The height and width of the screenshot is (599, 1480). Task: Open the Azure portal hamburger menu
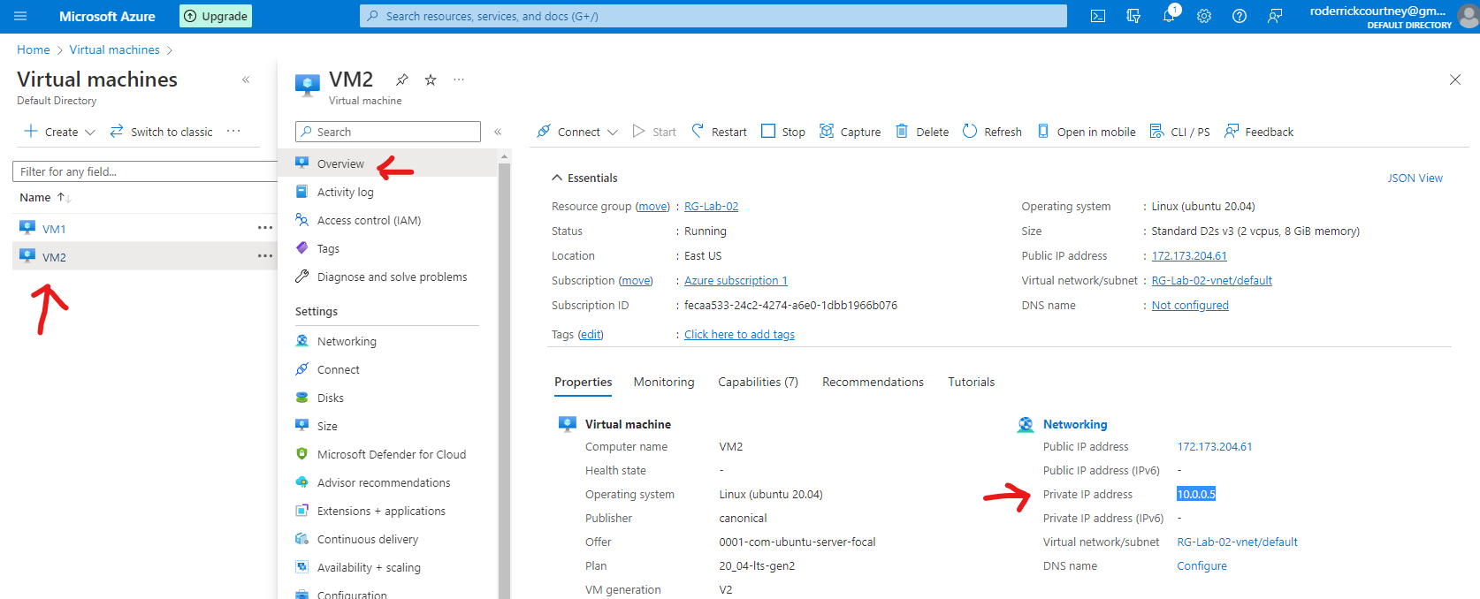20,16
